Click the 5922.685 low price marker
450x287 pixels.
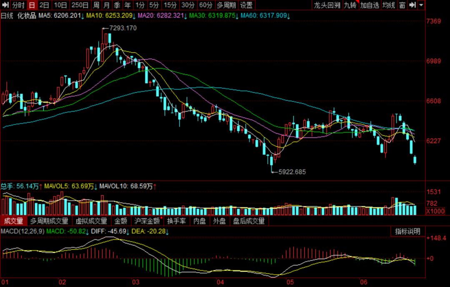(x=292, y=172)
